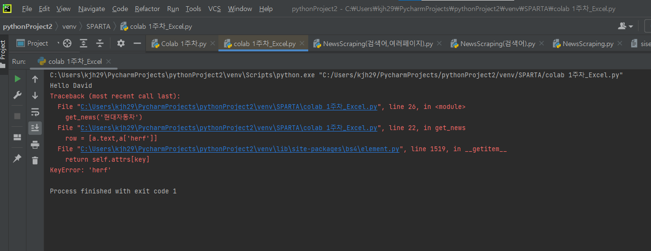The width and height of the screenshot is (651, 251).
Task: Hide Project tool window with the minus icon
Action: pos(137,43)
